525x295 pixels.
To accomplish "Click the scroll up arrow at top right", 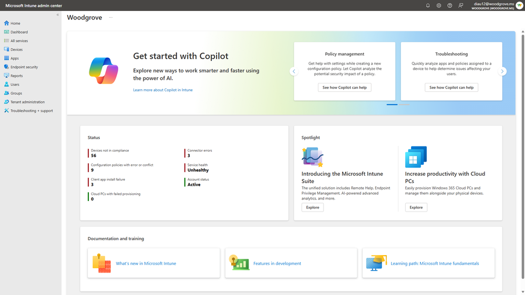I will pos(523,32).
